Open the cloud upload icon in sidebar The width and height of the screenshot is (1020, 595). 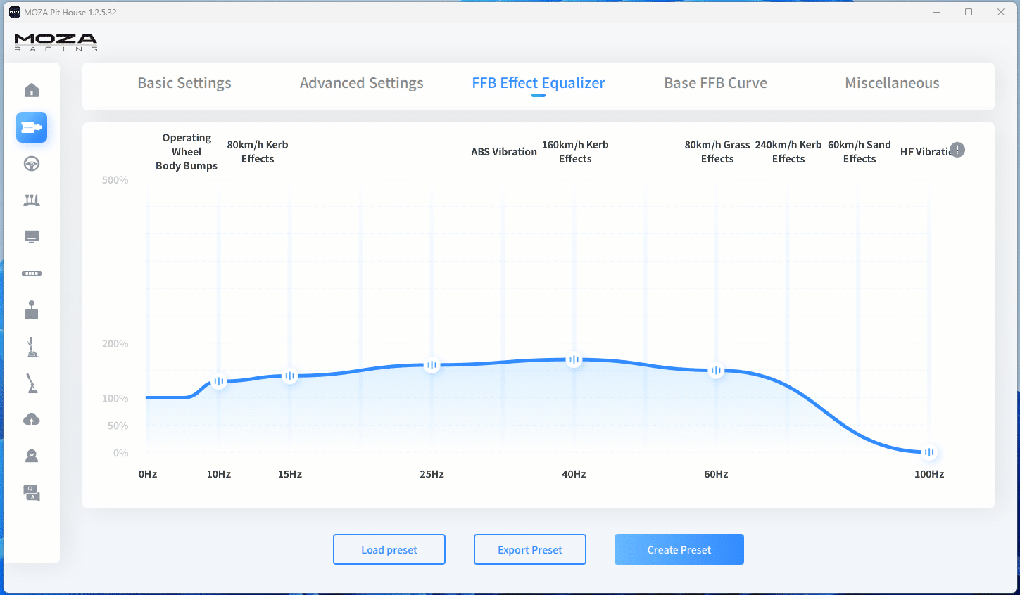(x=32, y=420)
